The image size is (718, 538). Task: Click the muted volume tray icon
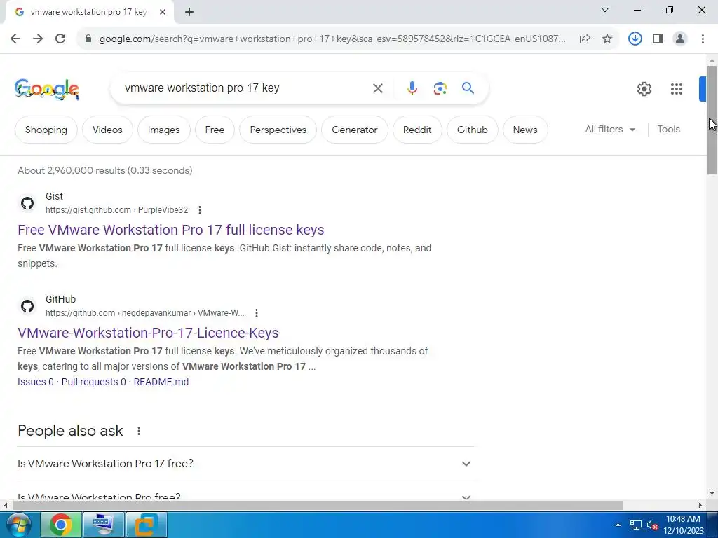[x=652, y=525]
